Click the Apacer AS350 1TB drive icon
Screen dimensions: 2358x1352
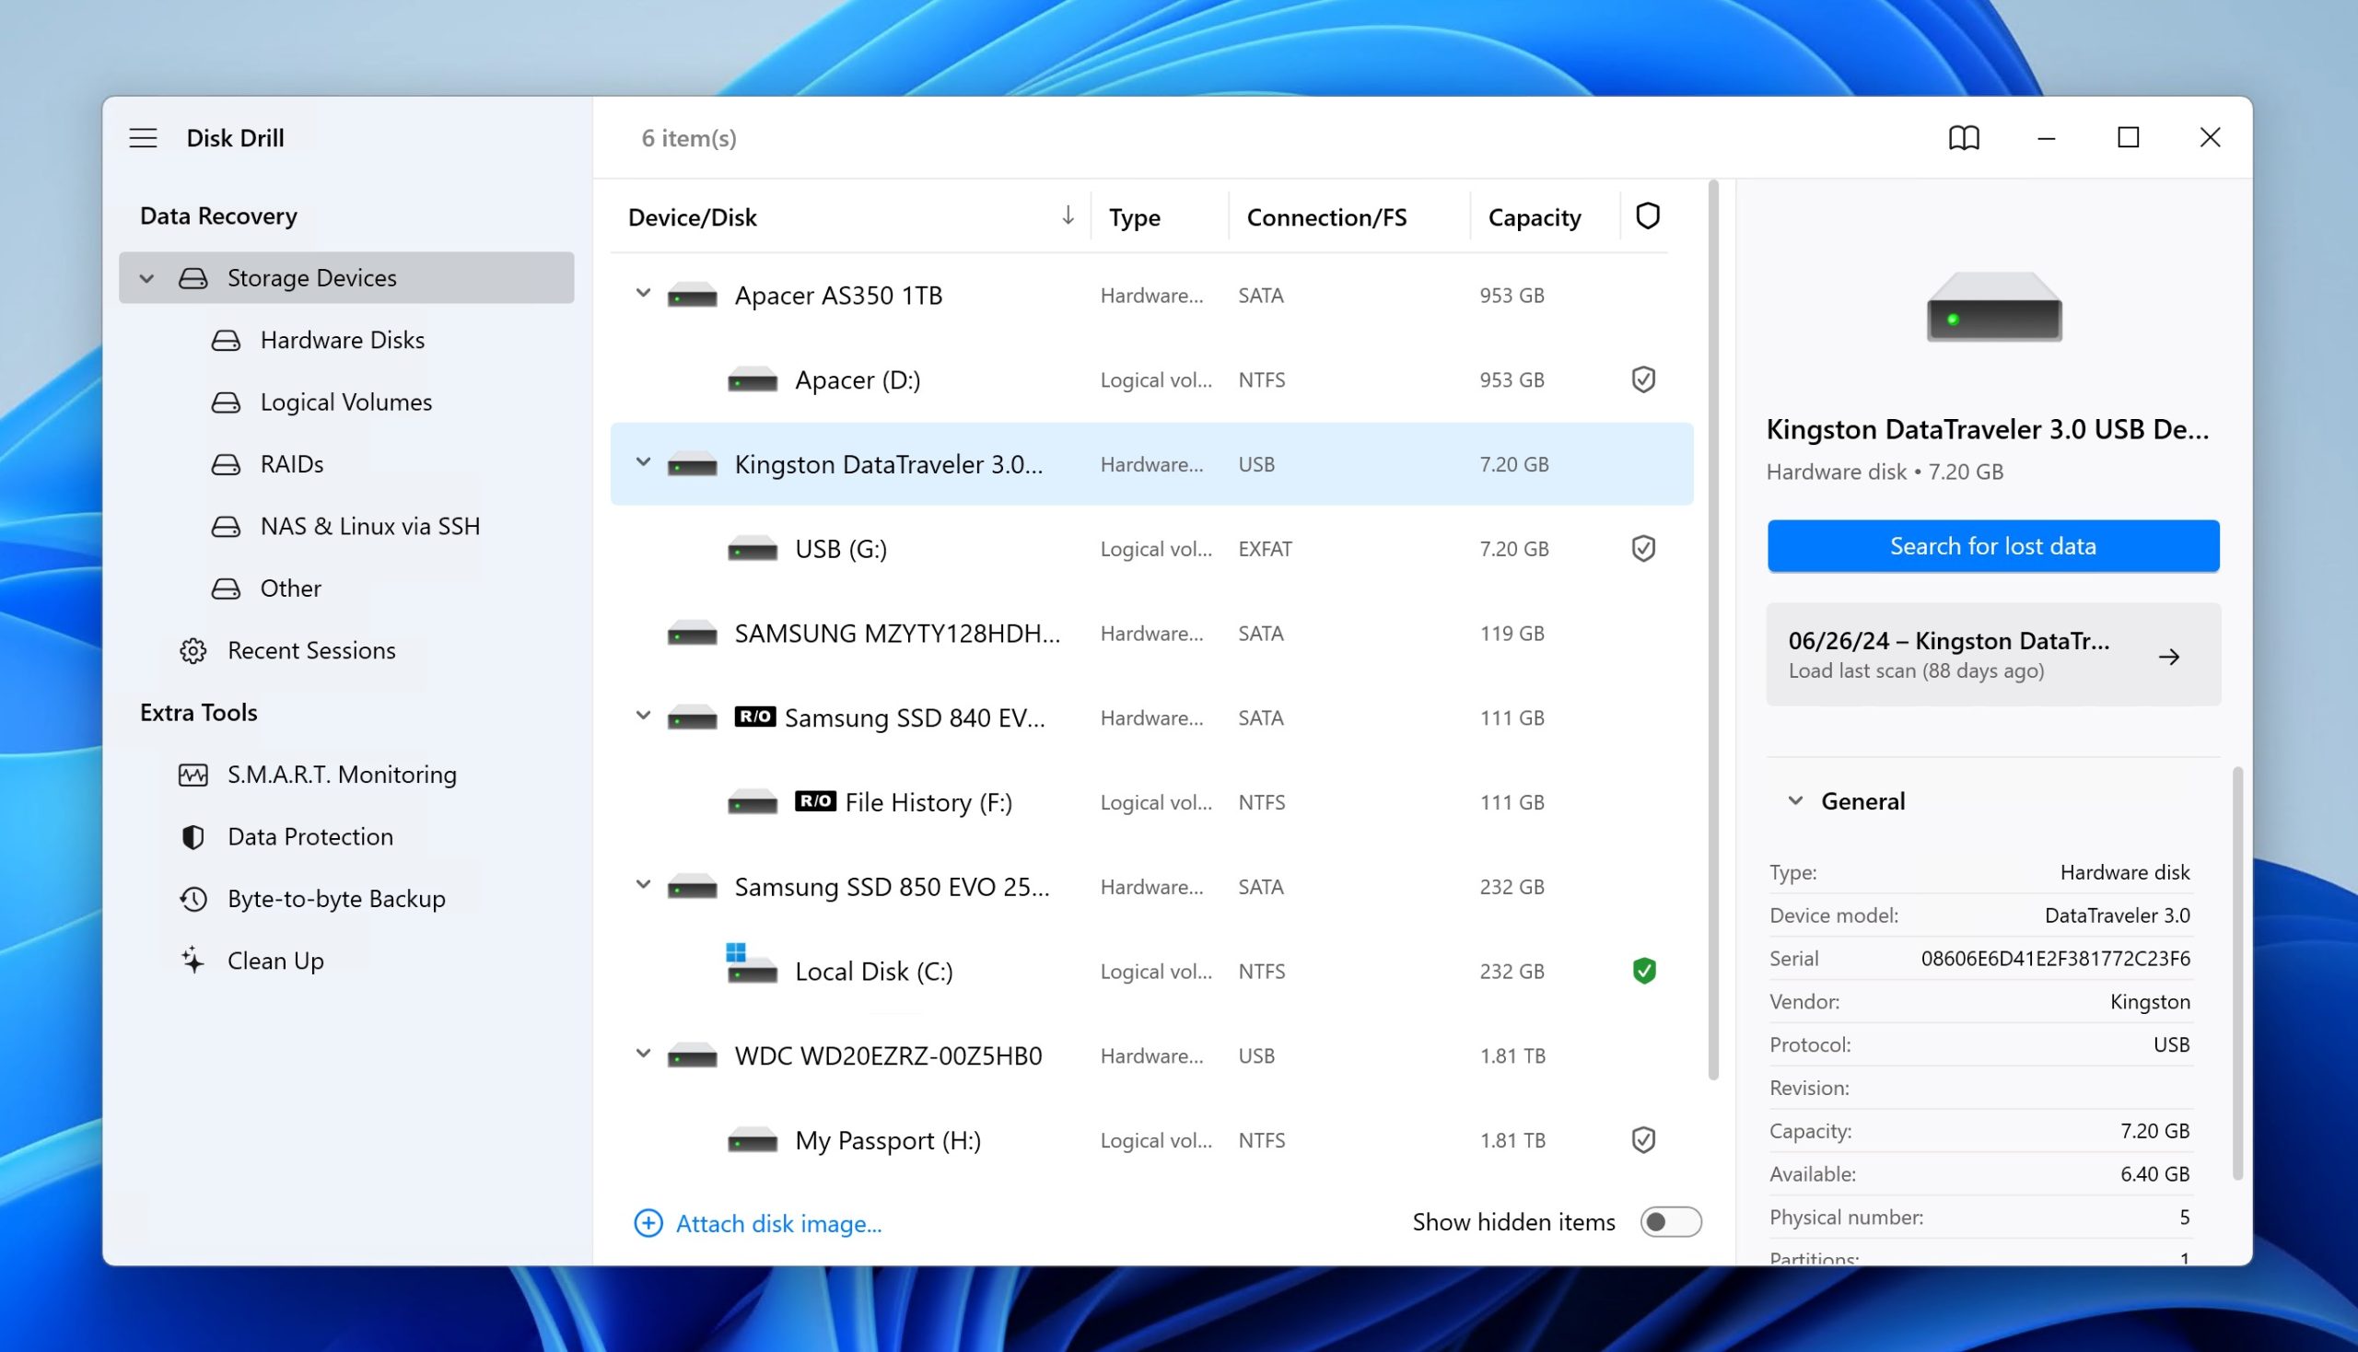[692, 296]
